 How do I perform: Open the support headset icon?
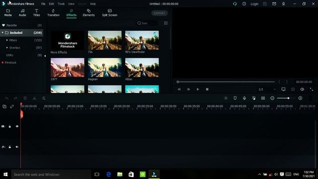(235, 4)
